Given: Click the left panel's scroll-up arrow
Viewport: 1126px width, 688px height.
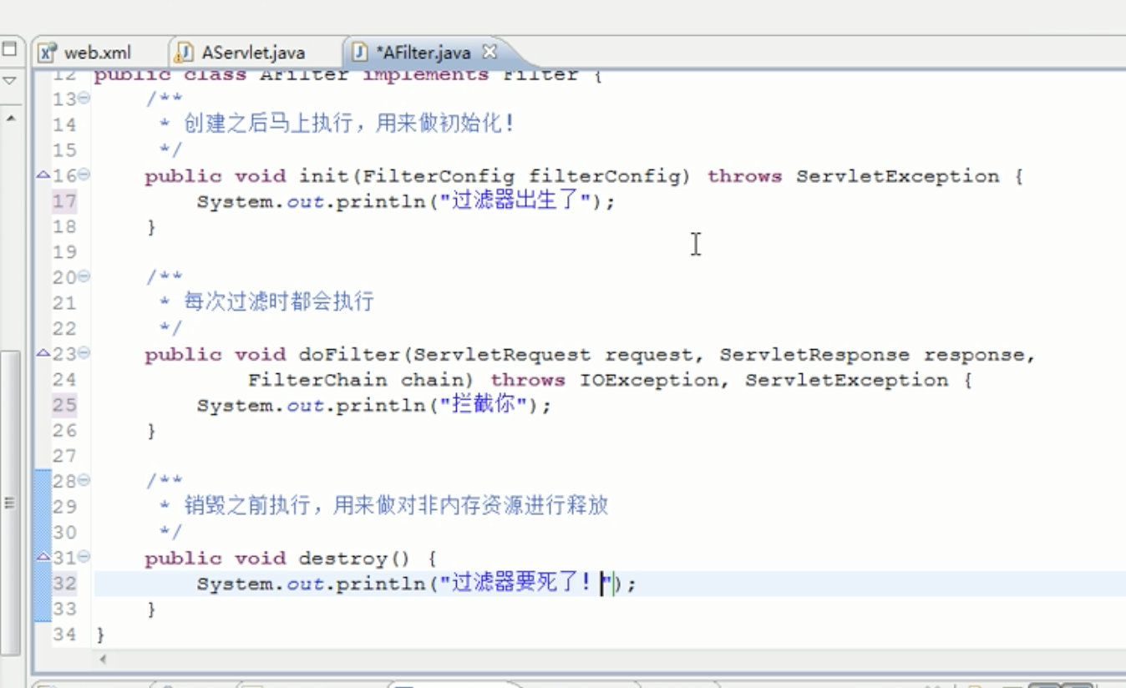Looking at the screenshot, I should pyautogui.click(x=10, y=119).
